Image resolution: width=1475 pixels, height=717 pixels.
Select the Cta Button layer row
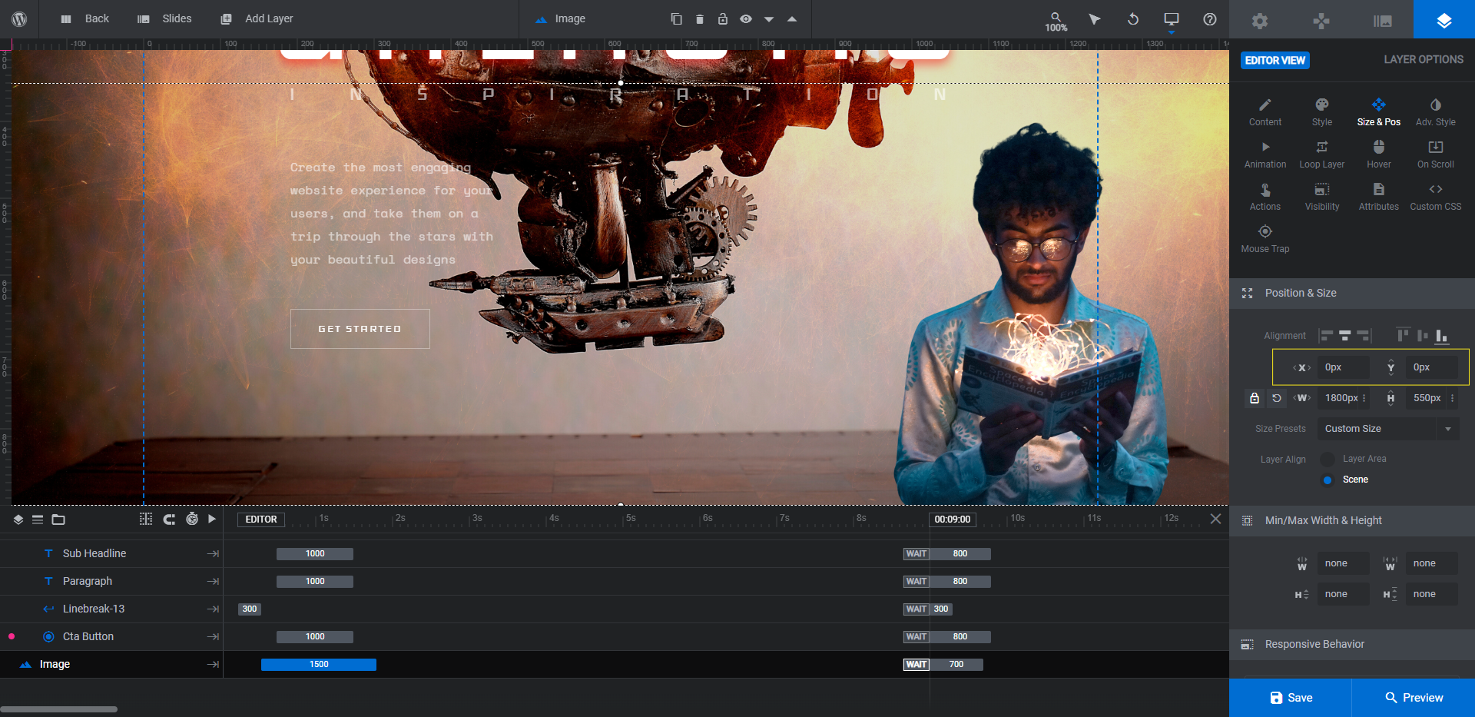pos(111,636)
